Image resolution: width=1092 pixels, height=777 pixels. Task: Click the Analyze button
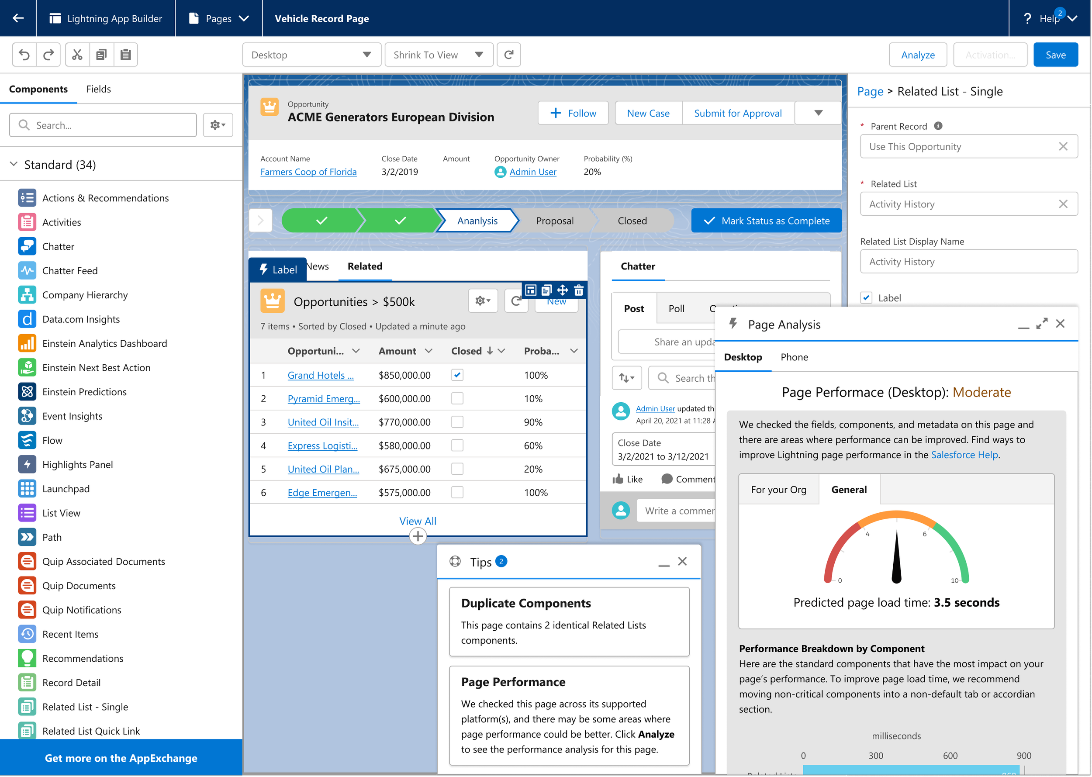coord(917,55)
